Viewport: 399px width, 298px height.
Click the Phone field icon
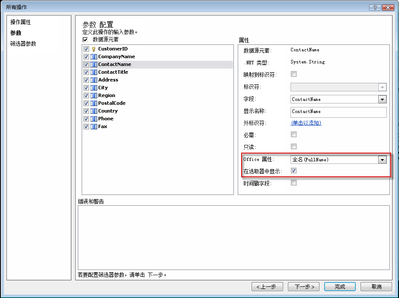94,119
